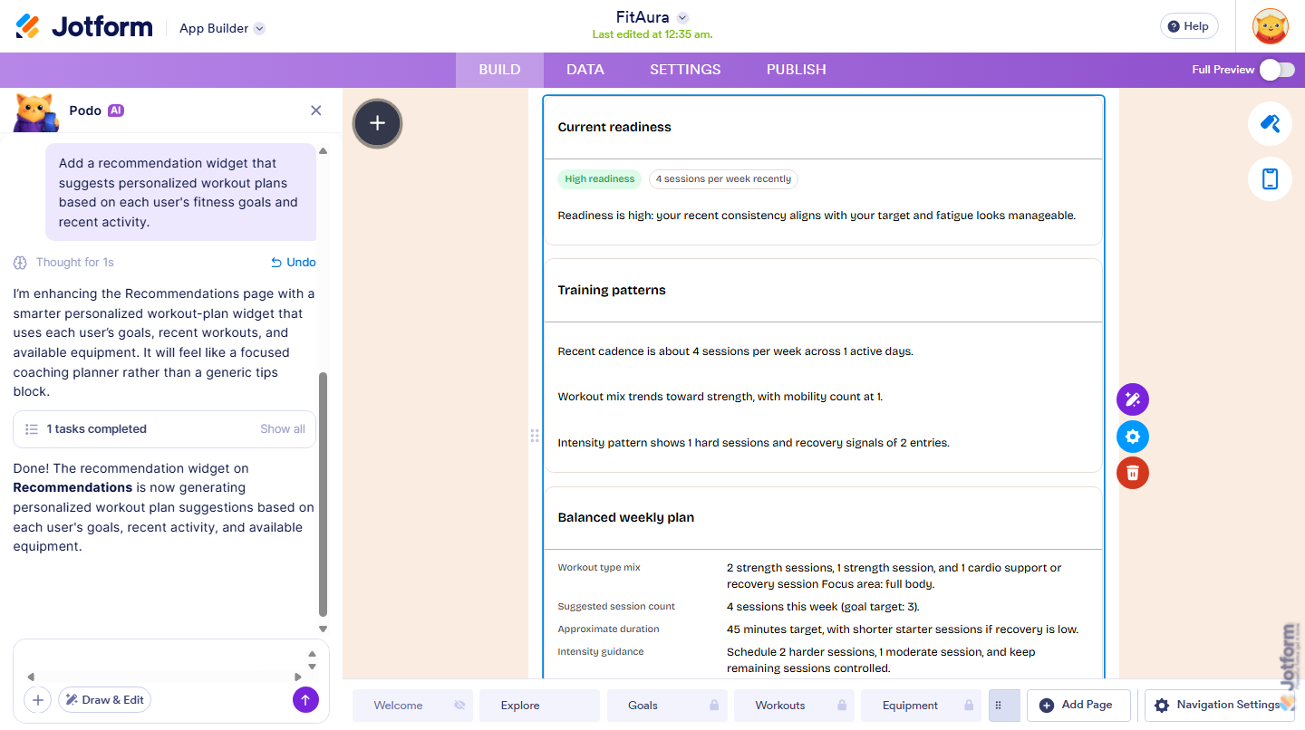Click the Training patterns heading
Image resolution: width=1305 pixels, height=730 pixels.
(x=612, y=291)
